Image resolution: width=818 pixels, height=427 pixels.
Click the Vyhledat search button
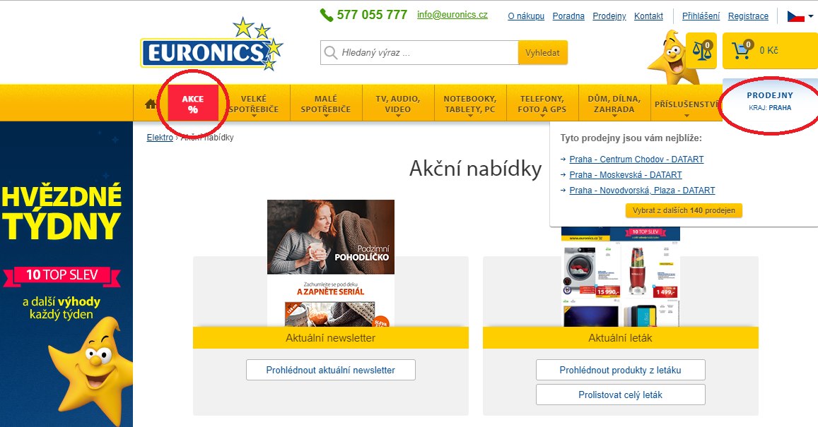(x=542, y=53)
